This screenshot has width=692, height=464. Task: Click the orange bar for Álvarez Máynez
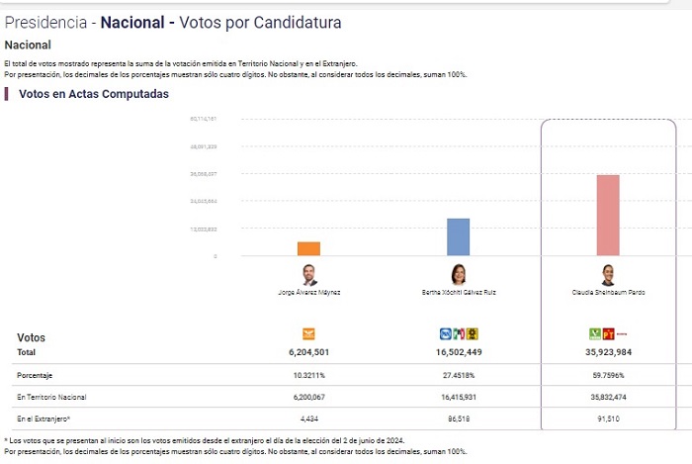click(308, 248)
